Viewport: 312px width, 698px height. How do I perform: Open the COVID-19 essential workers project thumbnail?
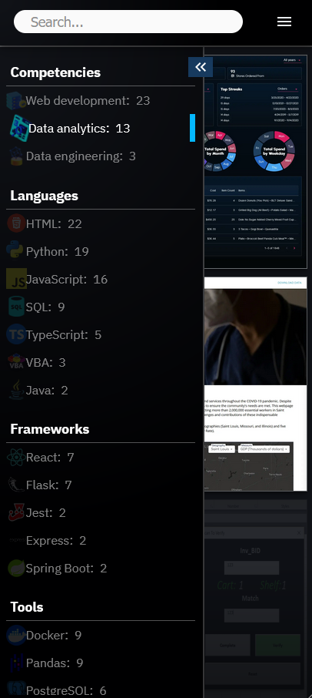256,384
